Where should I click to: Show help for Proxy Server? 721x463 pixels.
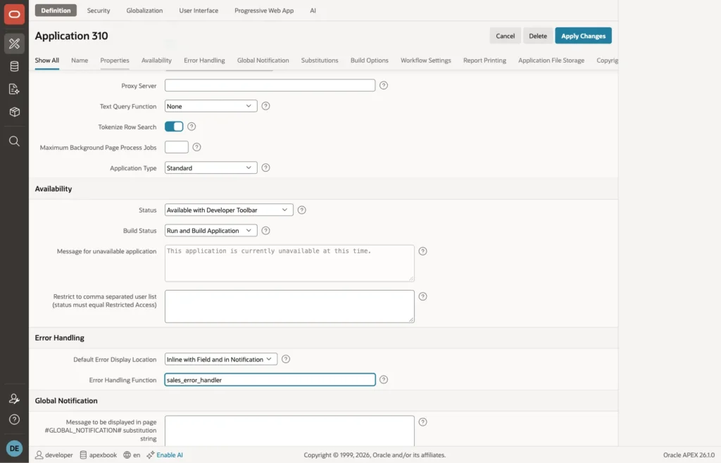point(384,85)
